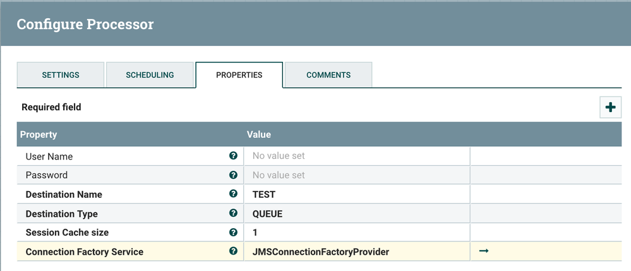Edit the Password value field
This screenshot has height=271, width=631.
pos(358,175)
